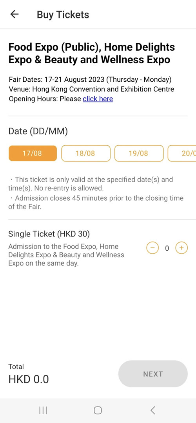The height and width of the screenshot is (423, 196).
Task: Tap the Single Ticket (HKD 30) label
Action: tap(49, 234)
